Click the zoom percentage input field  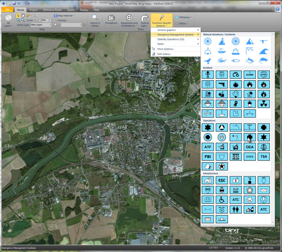[x=44, y=20]
